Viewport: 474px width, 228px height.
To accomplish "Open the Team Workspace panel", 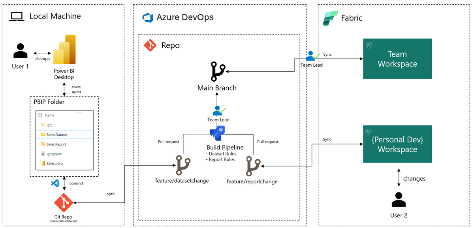I will [x=397, y=58].
